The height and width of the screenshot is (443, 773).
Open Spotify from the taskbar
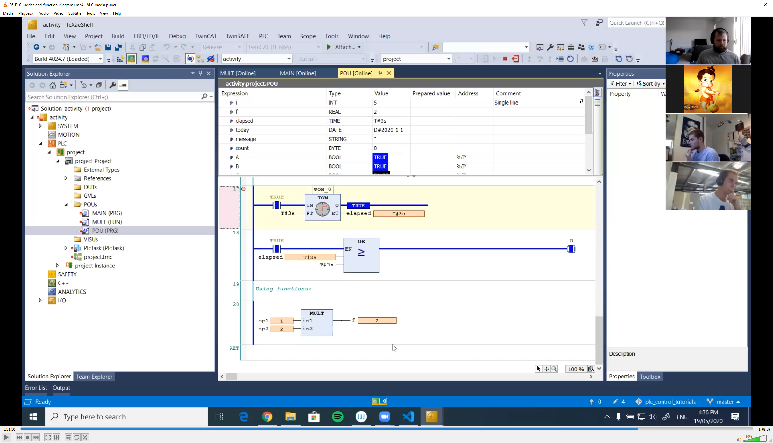pyautogui.click(x=337, y=417)
